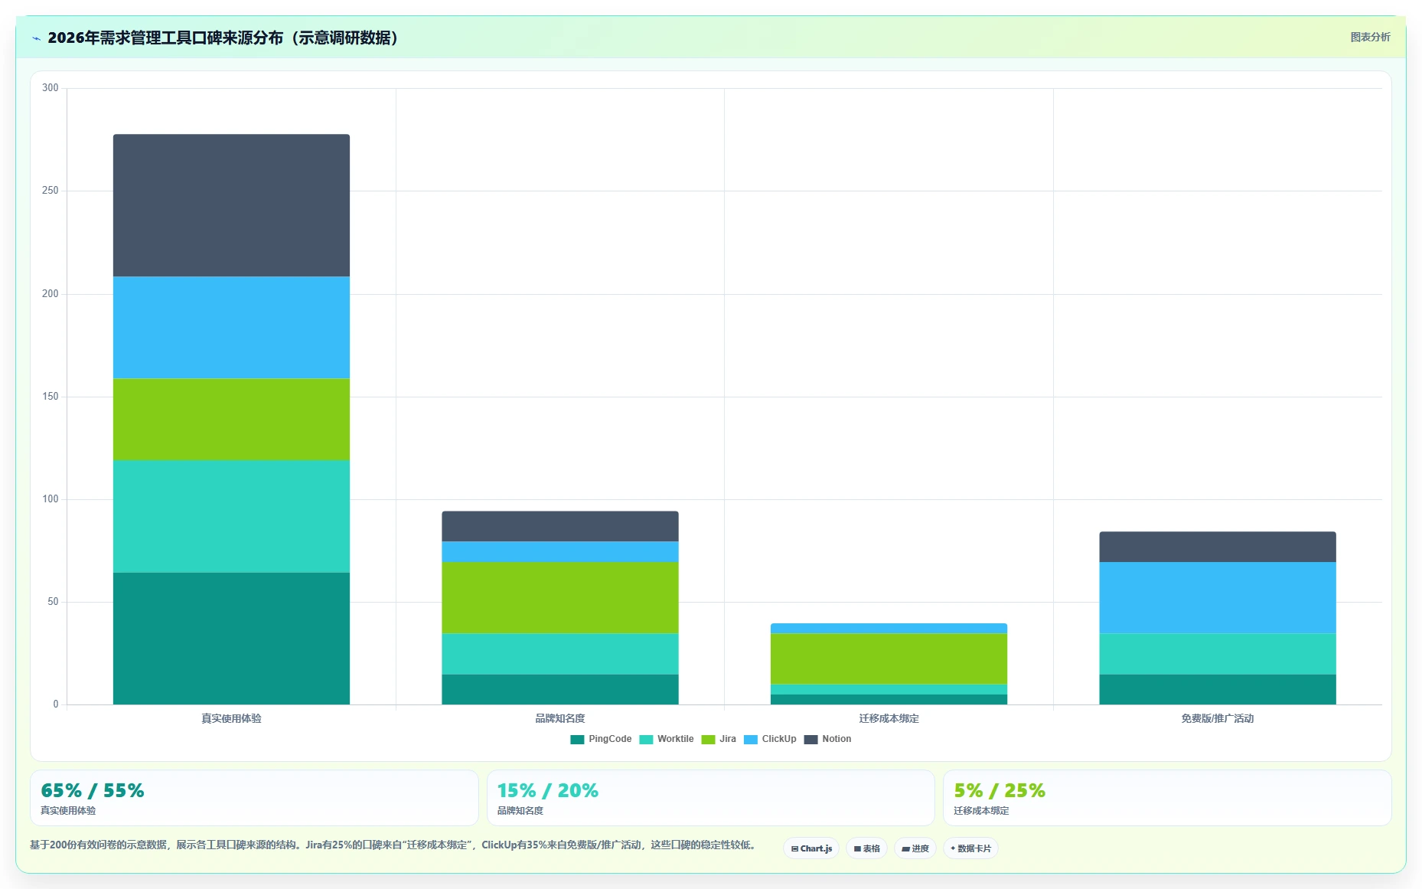Click the 0 y-axis tick label

click(x=56, y=704)
